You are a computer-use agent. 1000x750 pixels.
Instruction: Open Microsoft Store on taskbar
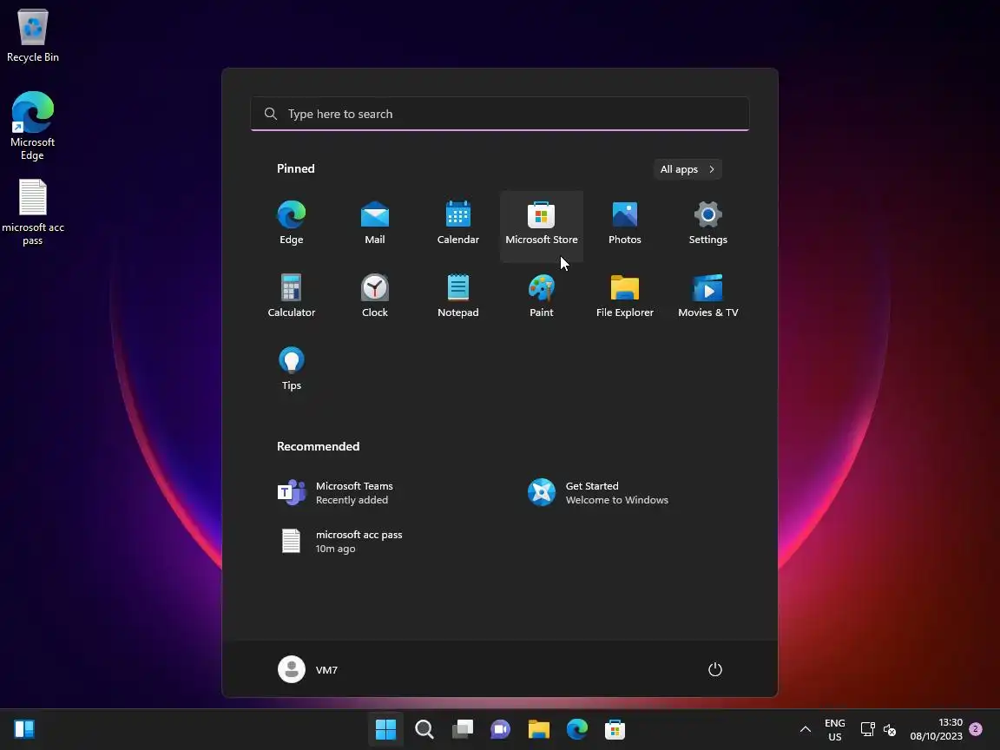[615, 729]
